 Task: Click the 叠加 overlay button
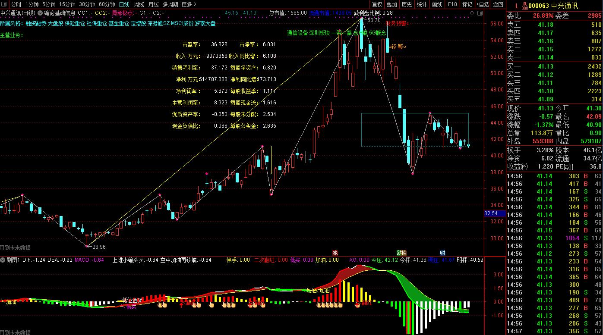click(x=391, y=4)
